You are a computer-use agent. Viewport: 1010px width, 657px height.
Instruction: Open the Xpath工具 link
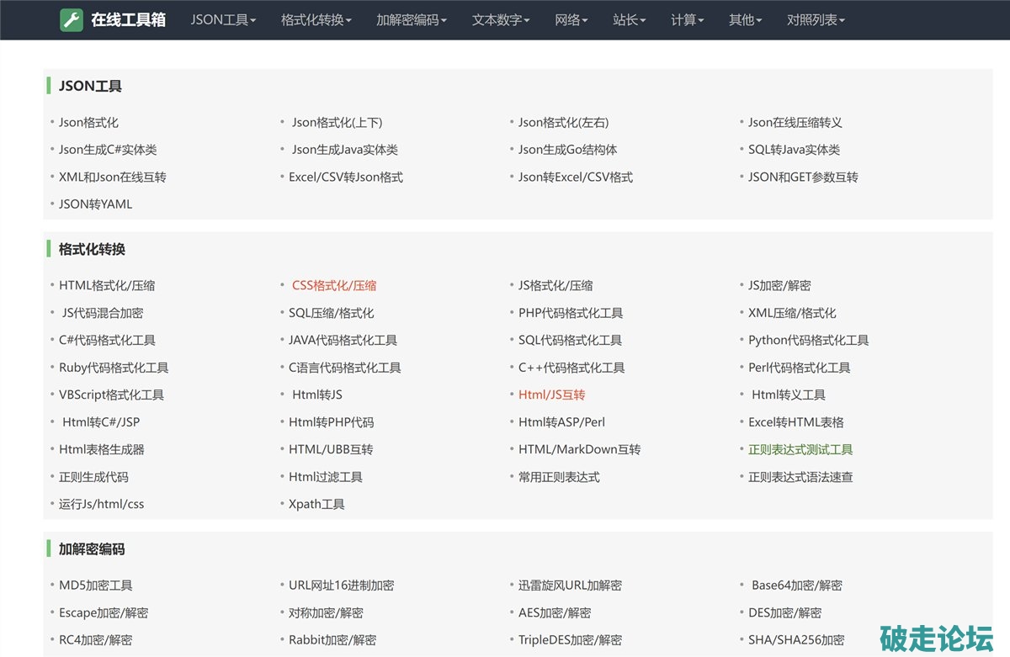click(x=316, y=505)
